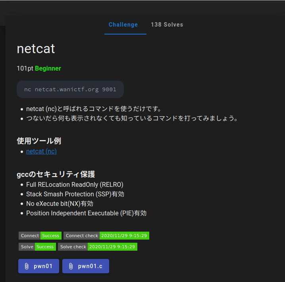The image size is (285, 282).
Task: Click the Connect Success status badge
Action: pos(40,236)
